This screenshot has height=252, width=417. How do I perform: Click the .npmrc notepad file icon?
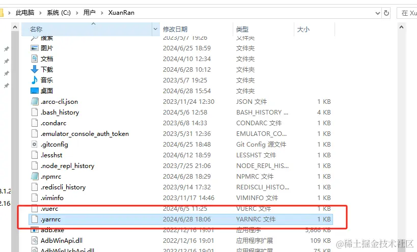(x=35, y=176)
